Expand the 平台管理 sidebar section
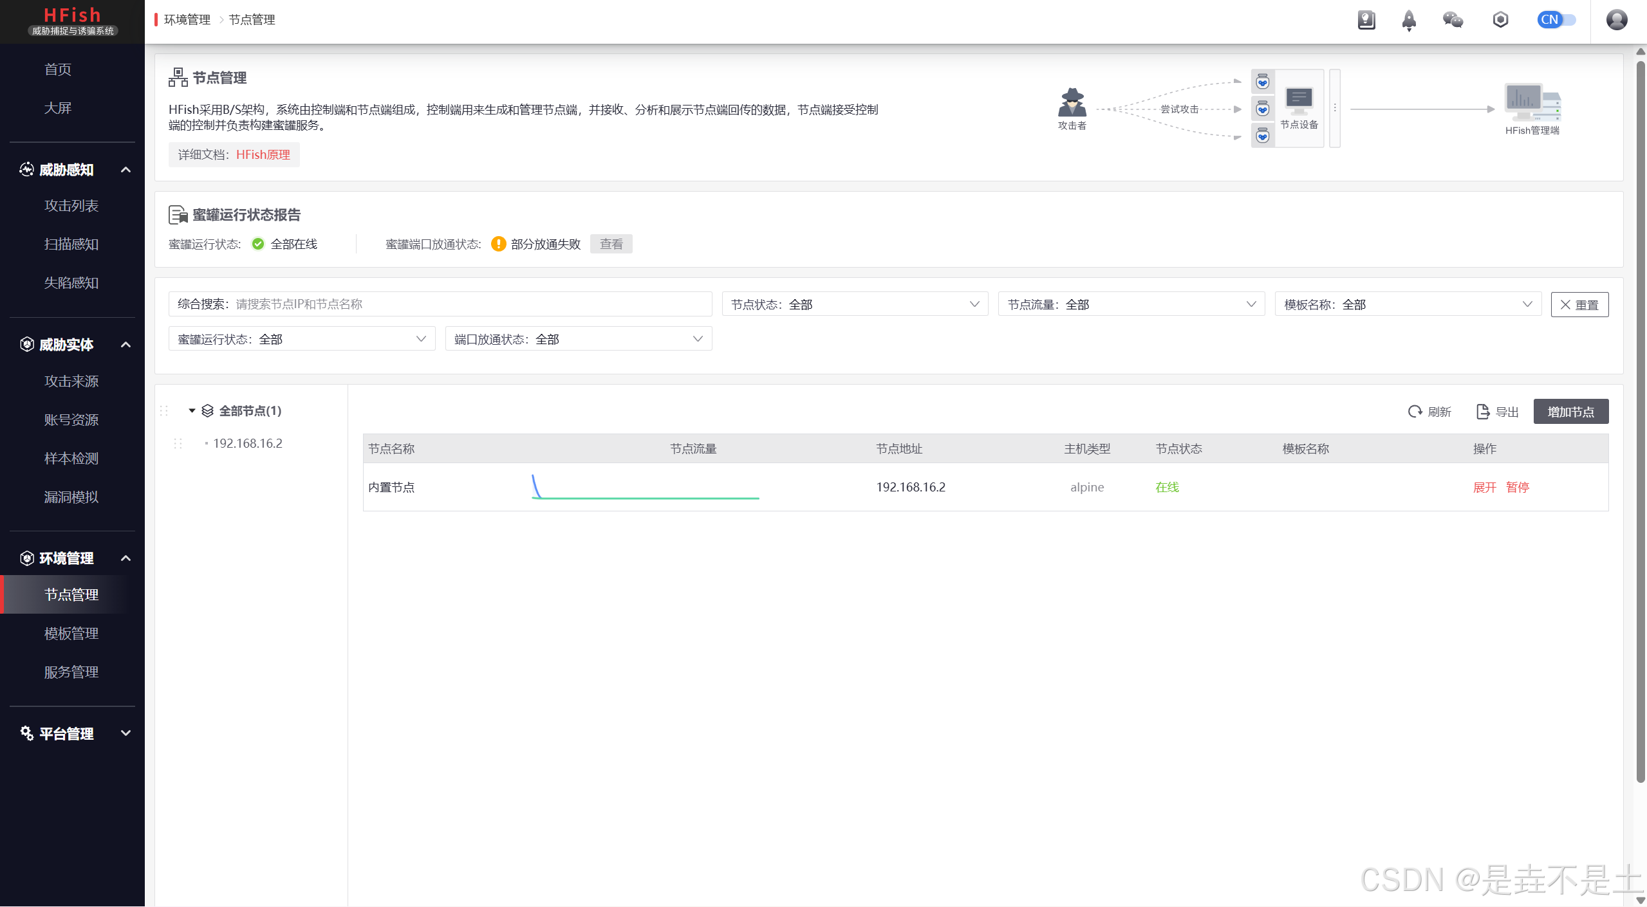 coord(126,733)
